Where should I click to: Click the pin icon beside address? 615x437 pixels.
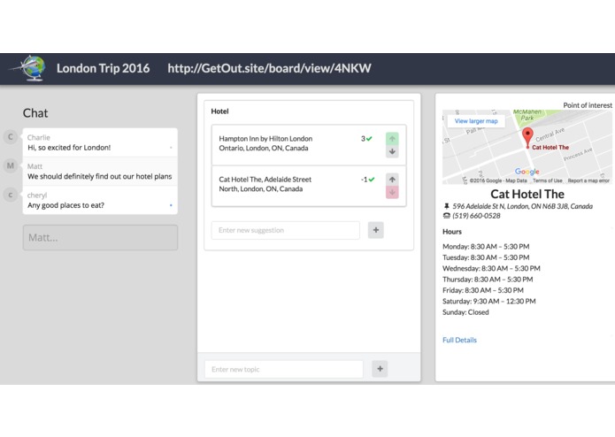pos(446,206)
